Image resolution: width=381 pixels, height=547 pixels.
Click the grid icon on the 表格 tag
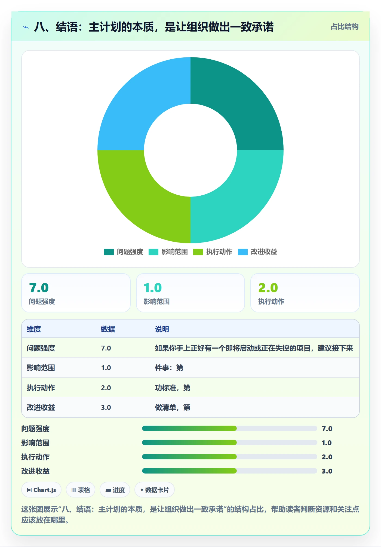(x=74, y=490)
